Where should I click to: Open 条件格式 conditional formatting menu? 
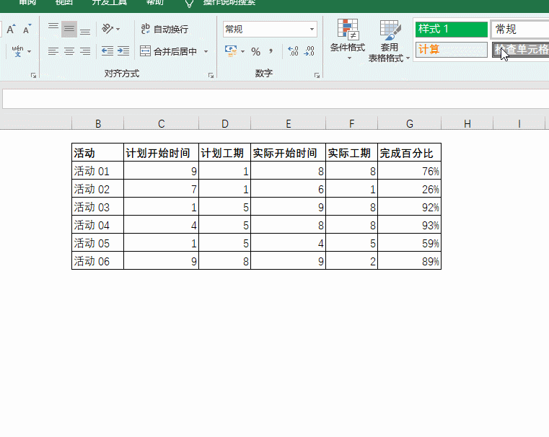click(x=348, y=40)
